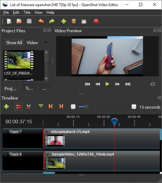The height and width of the screenshot is (183, 162).
Task: Open the View menu
Action: (39, 13)
